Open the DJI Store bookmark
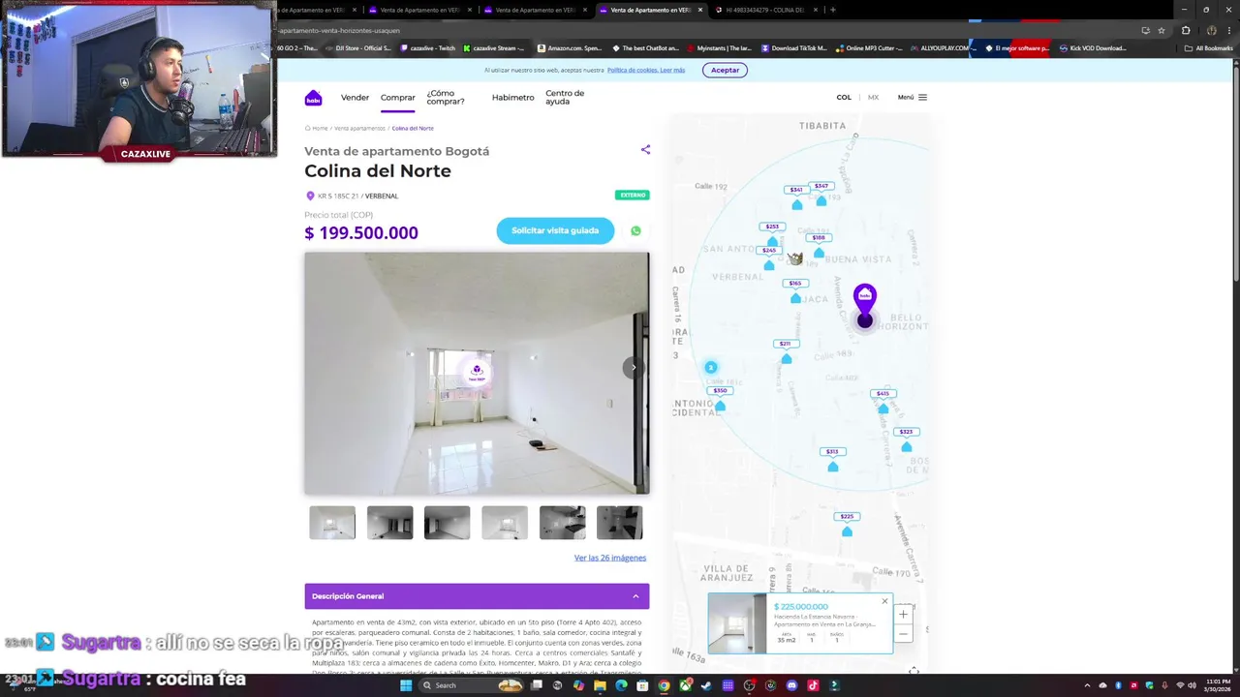Viewport: 1240px width, 697px height. point(358,47)
